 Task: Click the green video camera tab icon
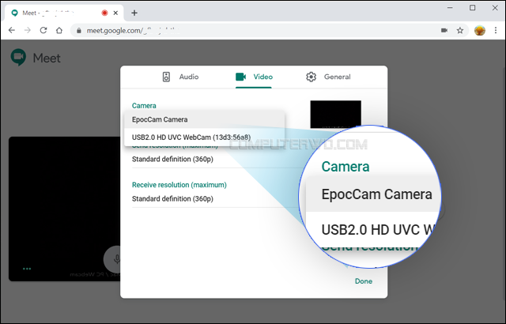click(240, 77)
